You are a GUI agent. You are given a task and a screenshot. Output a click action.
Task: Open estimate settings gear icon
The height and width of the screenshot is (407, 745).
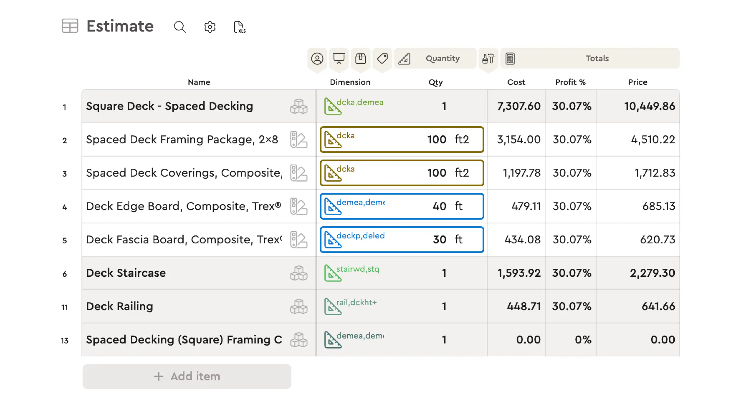pos(210,27)
